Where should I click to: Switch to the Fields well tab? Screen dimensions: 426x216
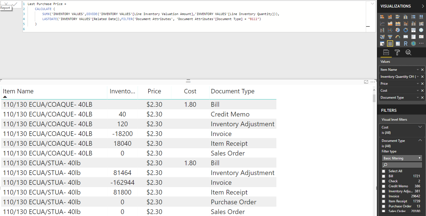point(386,52)
